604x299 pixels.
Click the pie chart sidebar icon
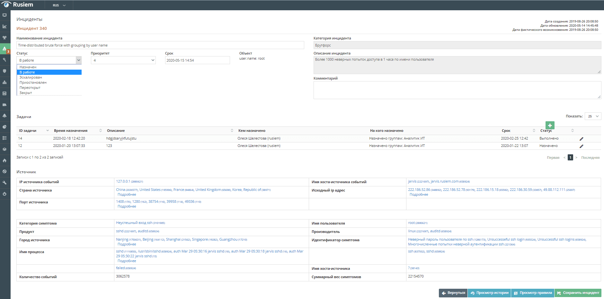tap(4, 127)
